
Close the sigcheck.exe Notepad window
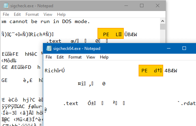tap(158, 6)
